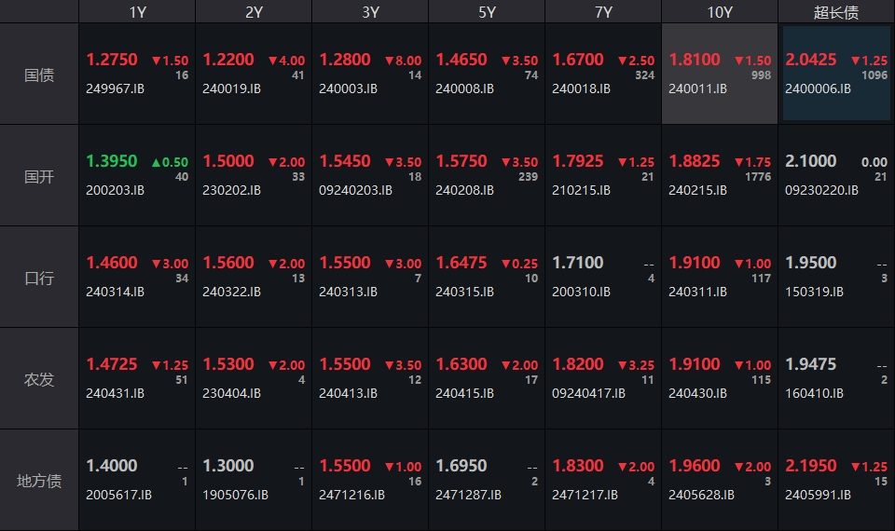Open bond code 2005617.IB
This screenshot has height=531, width=895.
point(118,495)
